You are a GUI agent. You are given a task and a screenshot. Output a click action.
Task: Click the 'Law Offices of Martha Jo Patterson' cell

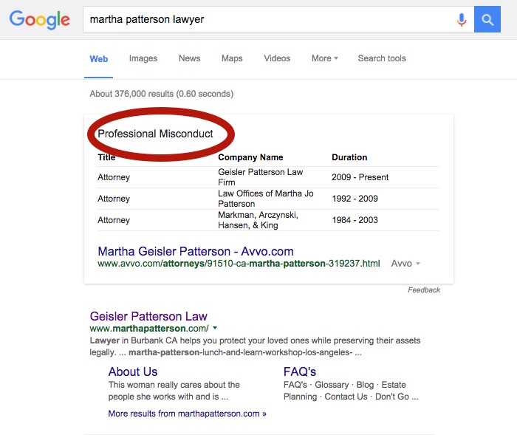(x=265, y=199)
